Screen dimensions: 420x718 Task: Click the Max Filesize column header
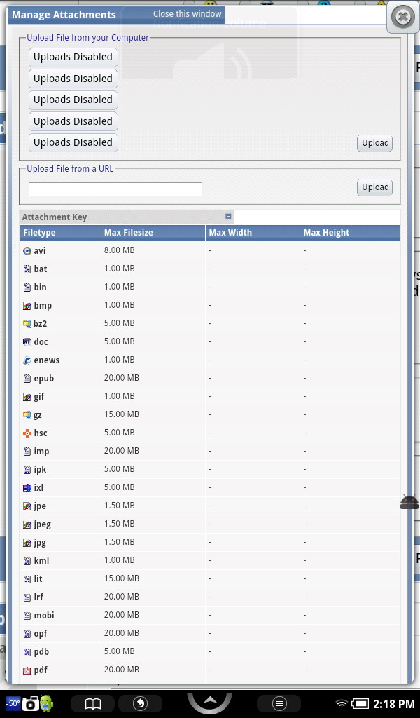(x=153, y=233)
